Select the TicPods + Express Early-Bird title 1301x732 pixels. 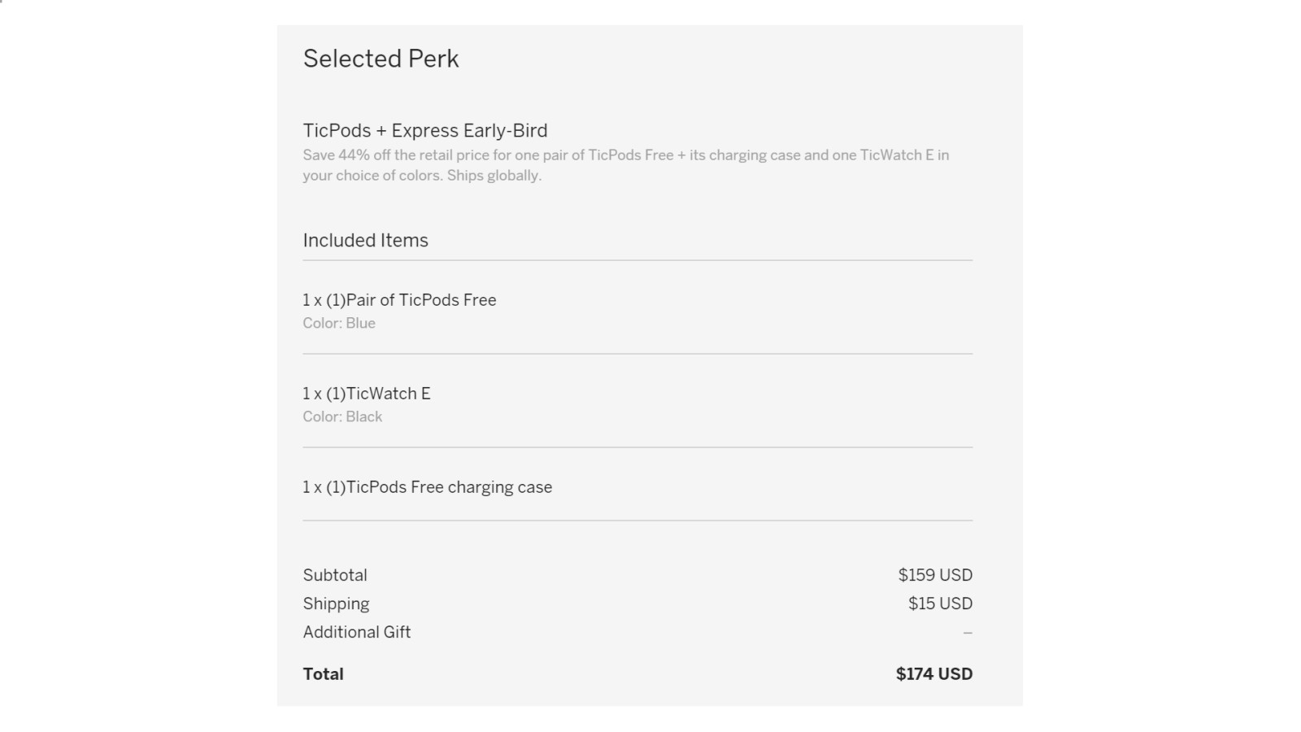424,130
